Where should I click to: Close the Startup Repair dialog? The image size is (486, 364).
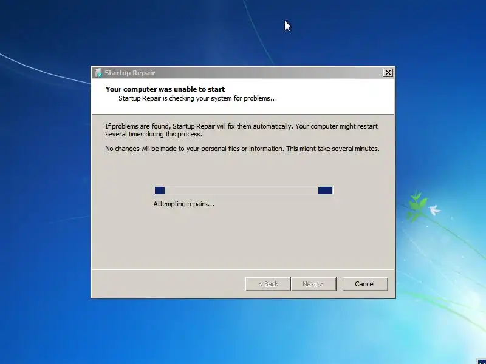click(388, 73)
